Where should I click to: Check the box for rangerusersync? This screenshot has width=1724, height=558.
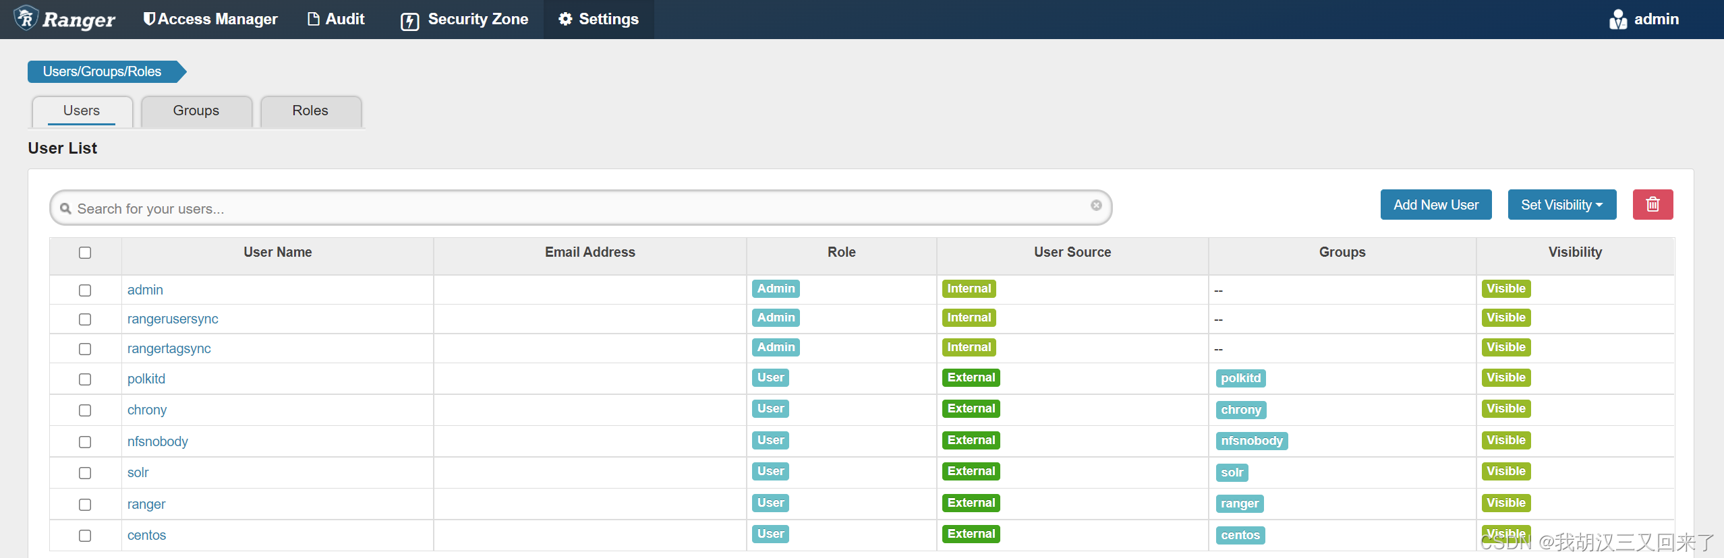click(x=85, y=319)
